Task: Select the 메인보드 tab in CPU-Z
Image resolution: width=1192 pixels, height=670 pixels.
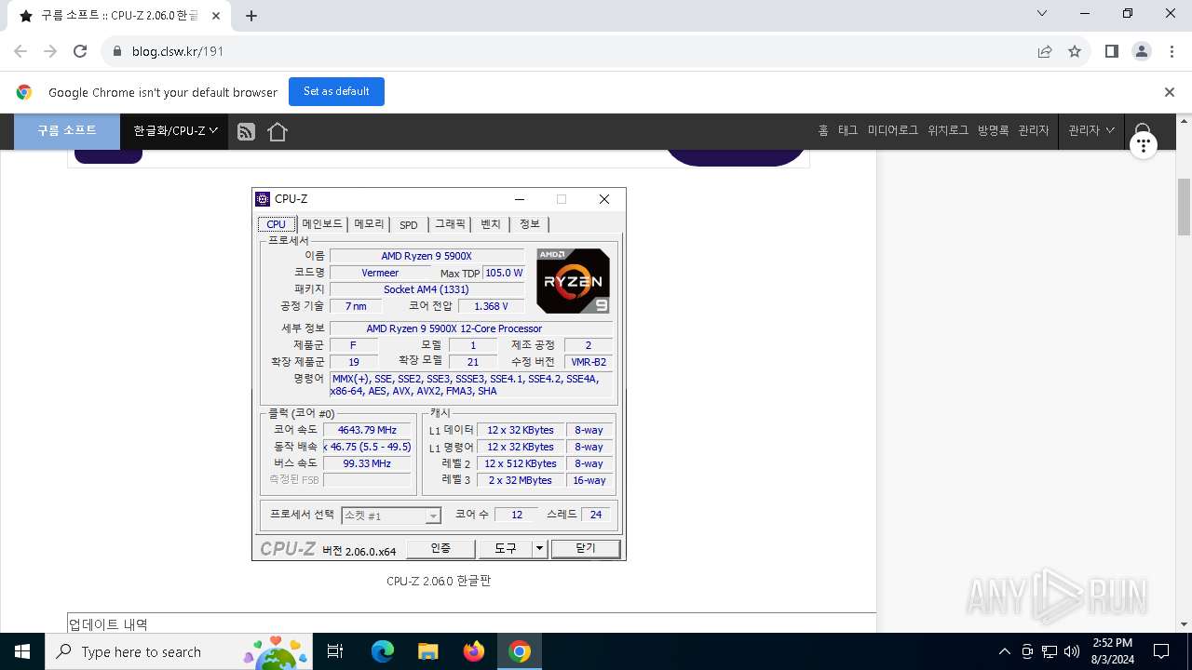Action: (x=322, y=224)
